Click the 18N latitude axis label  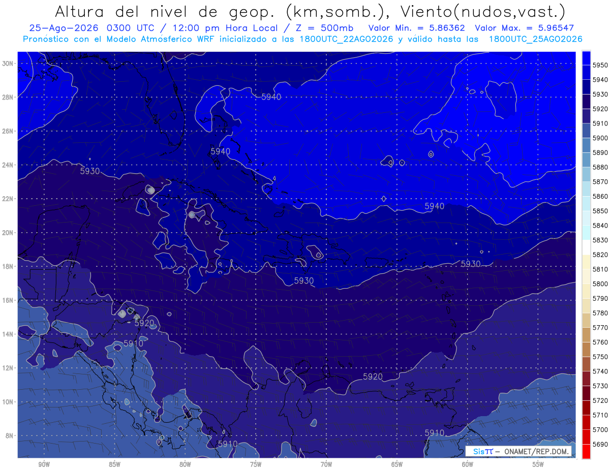[9, 266]
